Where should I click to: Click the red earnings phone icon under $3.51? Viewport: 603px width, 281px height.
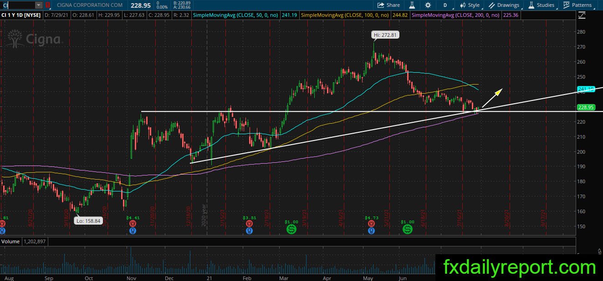250,224
